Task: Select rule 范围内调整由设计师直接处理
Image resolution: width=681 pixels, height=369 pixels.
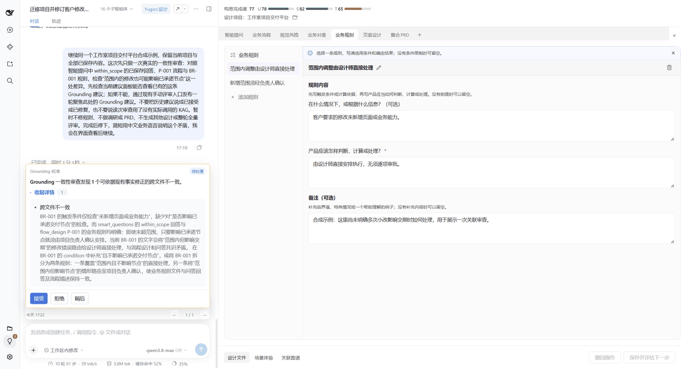Action: click(262, 69)
